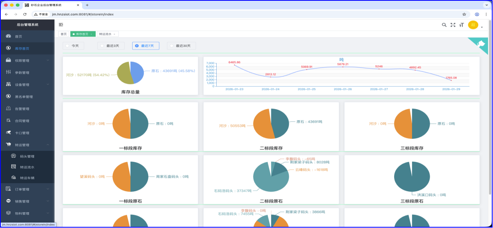Click the 河沙：50553吨 label in 二标段库存
This screenshot has height=228, width=493.
[232, 126]
